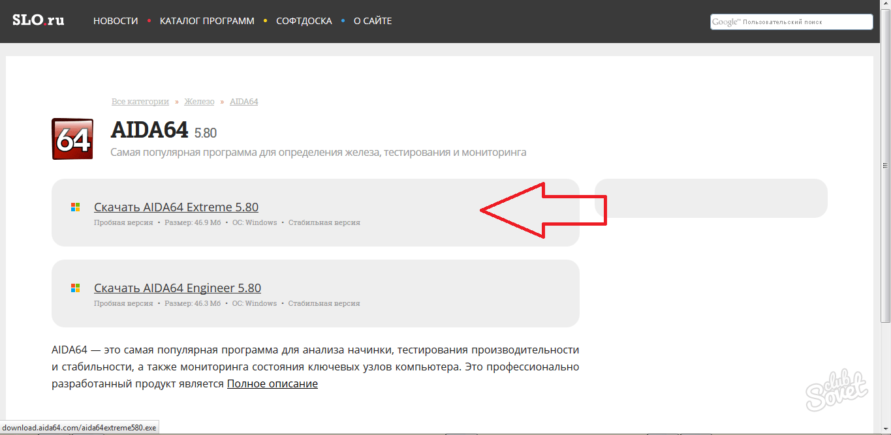Open the 'Железо' breadcrumb category
This screenshot has width=891, height=435.
(199, 102)
